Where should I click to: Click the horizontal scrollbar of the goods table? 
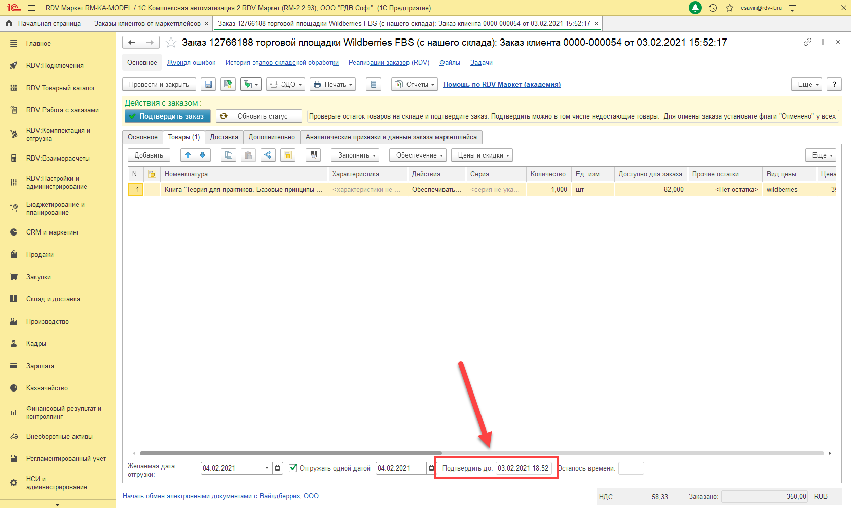pyautogui.click(x=290, y=453)
